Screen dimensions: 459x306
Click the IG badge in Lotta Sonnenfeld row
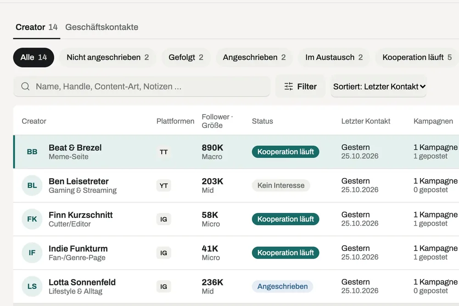164,286
